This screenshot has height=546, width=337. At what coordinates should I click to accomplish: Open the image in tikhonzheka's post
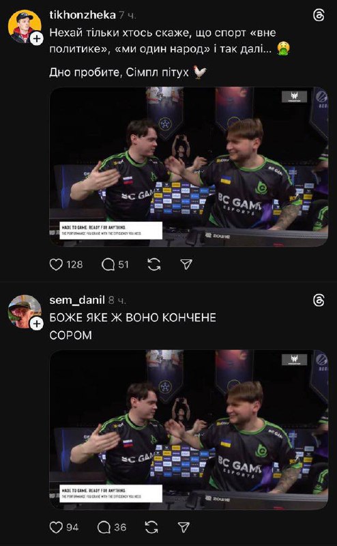pyautogui.click(x=189, y=167)
